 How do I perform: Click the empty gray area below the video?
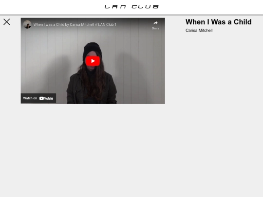[x=93, y=149]
